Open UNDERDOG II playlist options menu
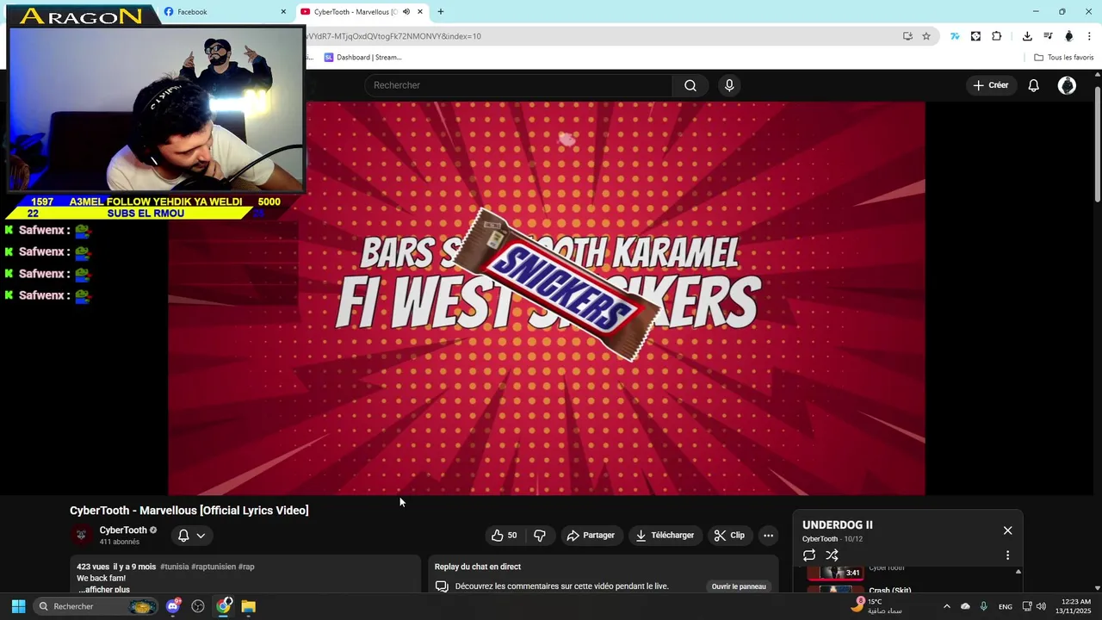This screenshot has width=1102, height=620. coord(1007,555)
